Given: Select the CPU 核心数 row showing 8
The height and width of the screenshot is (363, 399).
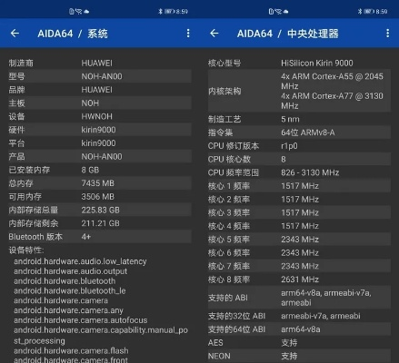Looking at the screenshot, I should (299, 159).
